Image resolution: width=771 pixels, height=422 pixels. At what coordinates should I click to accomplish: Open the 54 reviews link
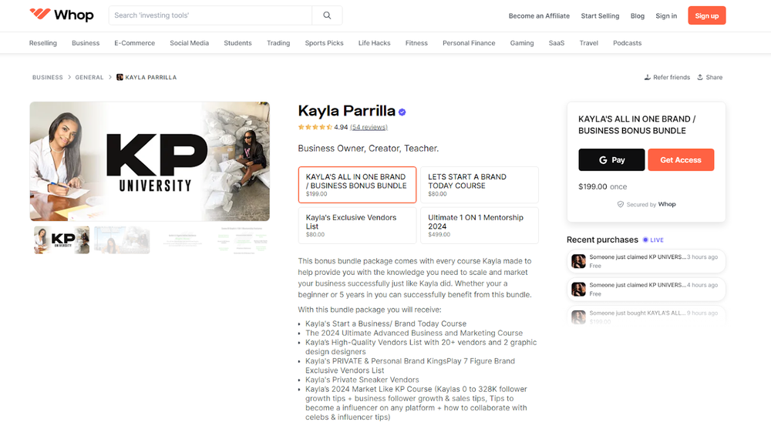click(369, 127)
